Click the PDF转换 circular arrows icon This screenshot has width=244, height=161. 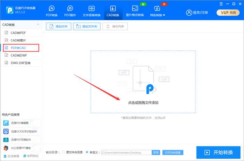click(x=52, y=8)
